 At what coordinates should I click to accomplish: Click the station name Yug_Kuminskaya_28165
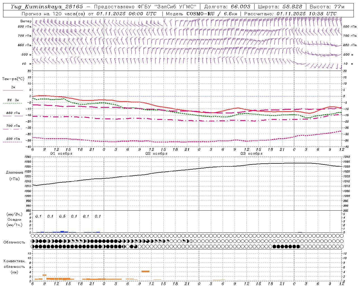pyautogui.click(x=47, y=7)
